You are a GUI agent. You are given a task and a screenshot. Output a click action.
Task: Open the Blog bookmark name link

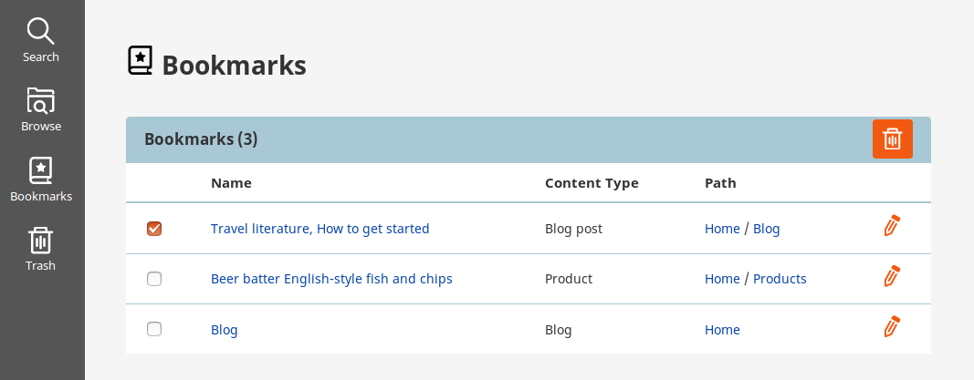(x=225, y=330)
